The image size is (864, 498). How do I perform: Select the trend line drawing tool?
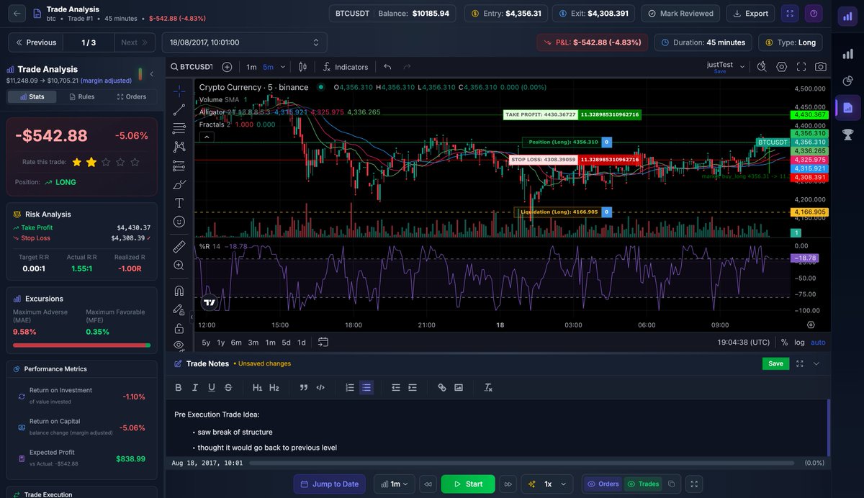coord(179,110)
